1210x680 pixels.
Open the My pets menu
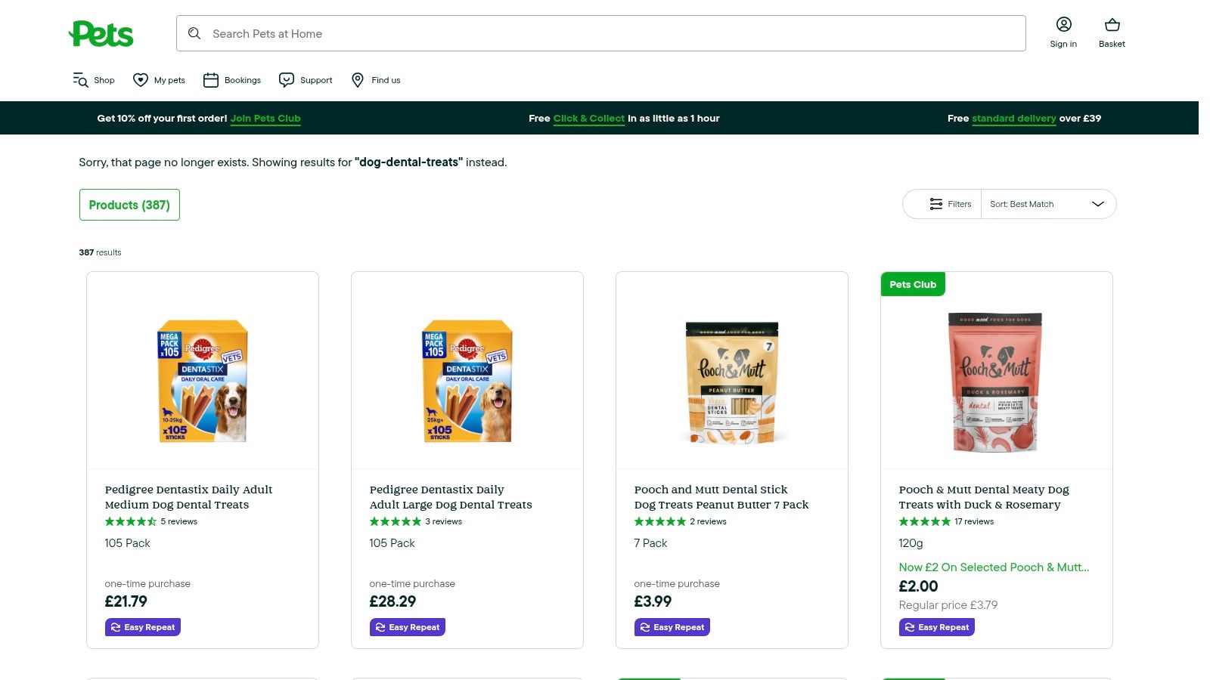tap(159, 80)
